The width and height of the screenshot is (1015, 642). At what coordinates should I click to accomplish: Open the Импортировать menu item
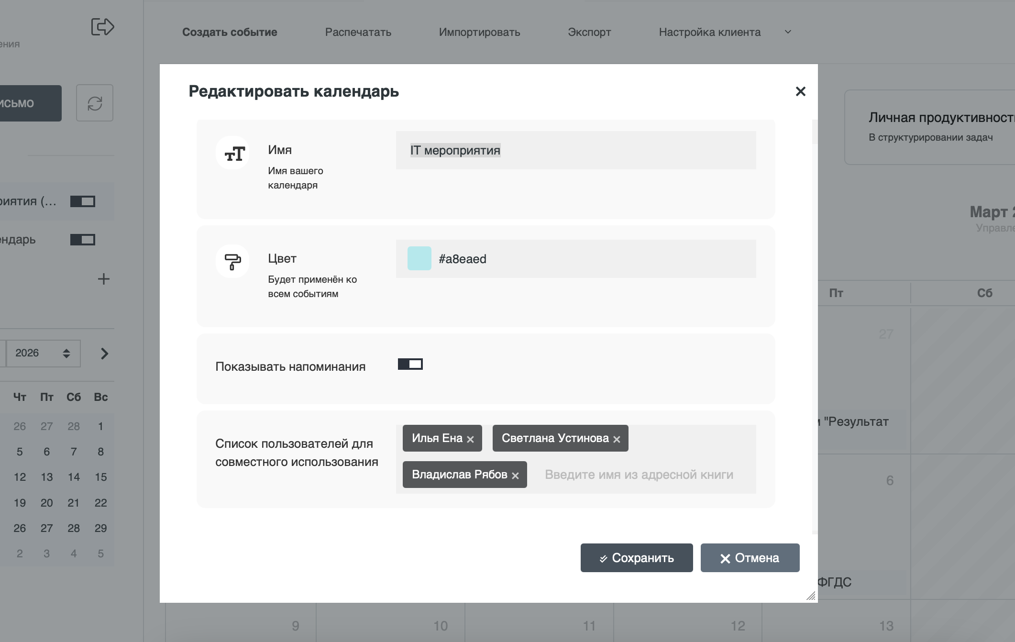point(479,32)
